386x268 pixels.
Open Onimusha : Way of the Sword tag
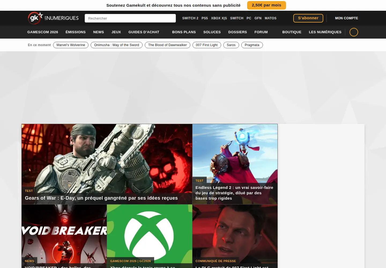click(117, 45)
